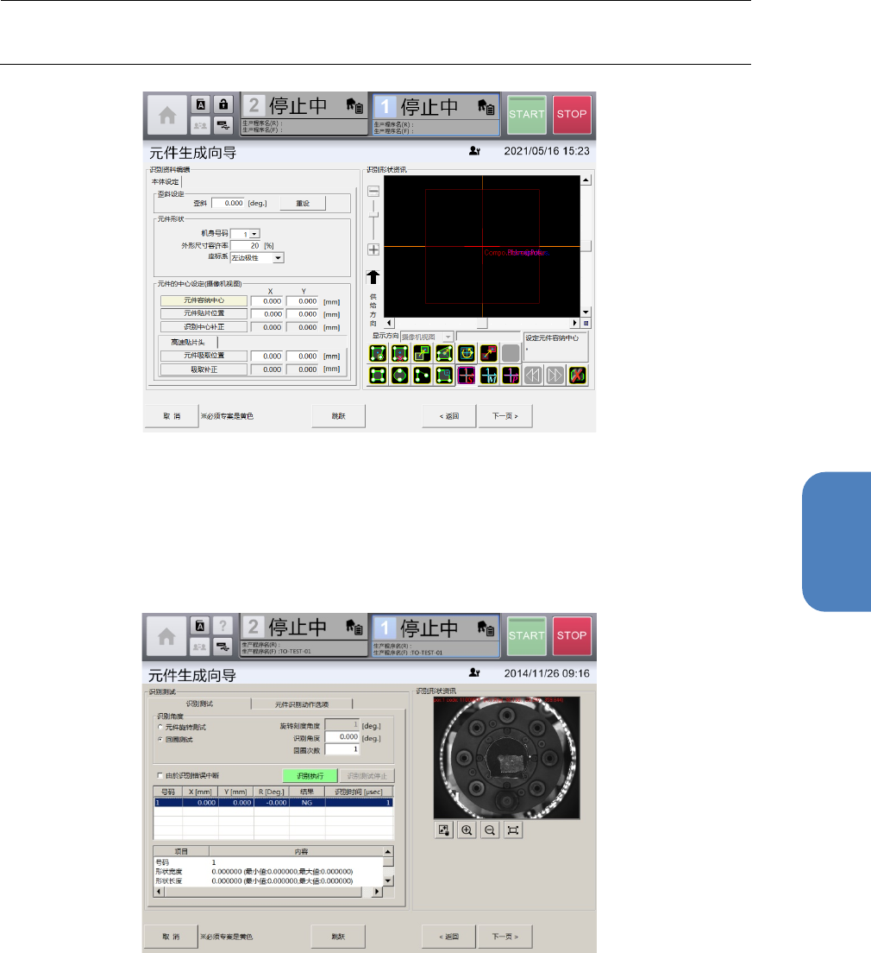
Task: Fit camera image to view icon
Action: (512, 830)
